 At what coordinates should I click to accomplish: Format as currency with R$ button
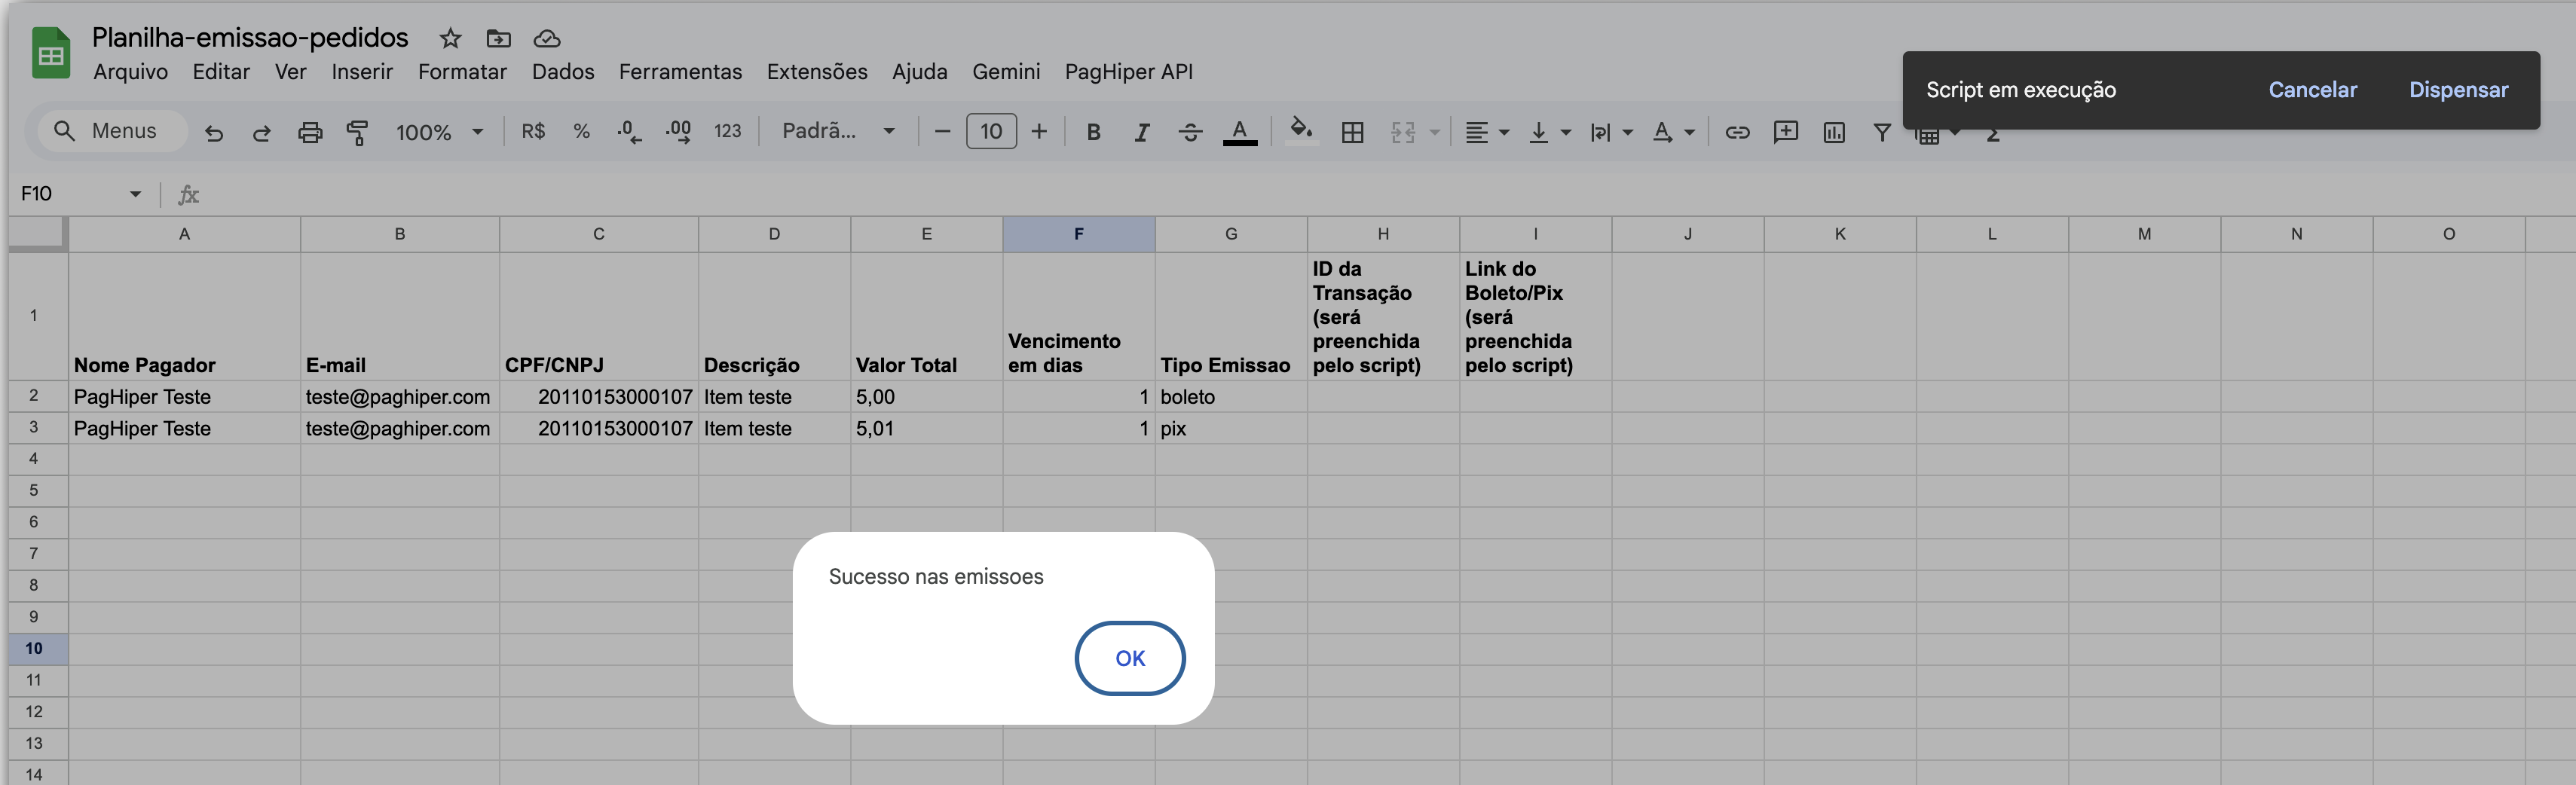pos(533,131)
